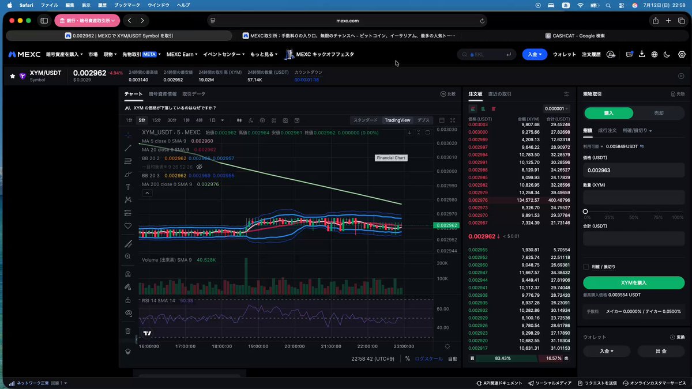Take a chart snapshot with camera icon
Image resolution: width=692 pixels, height=389 pixels.
point(285,120)
